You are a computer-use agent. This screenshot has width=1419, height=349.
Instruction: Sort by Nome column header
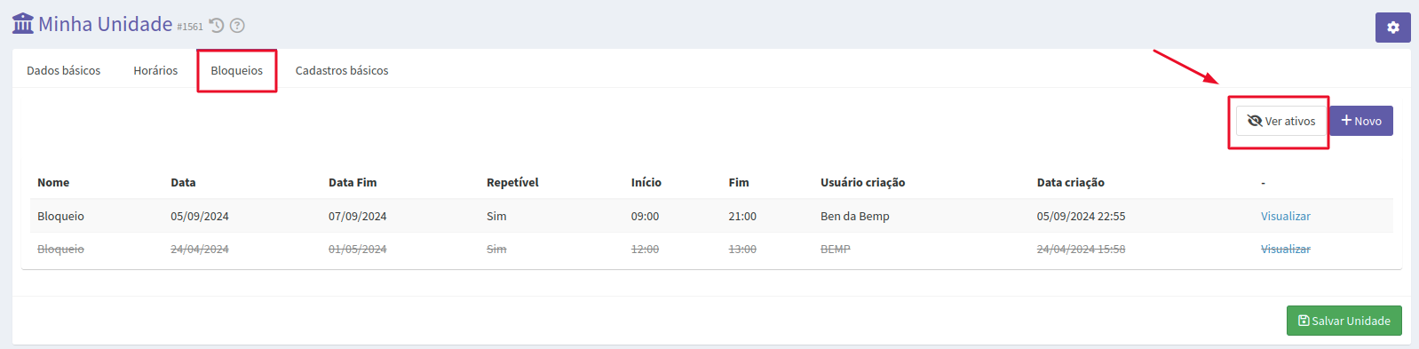coord(53,182)
